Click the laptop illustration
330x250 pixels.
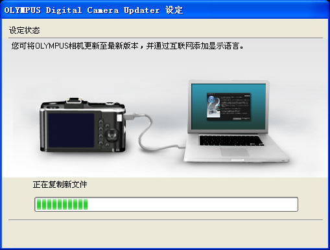point(236,121)
